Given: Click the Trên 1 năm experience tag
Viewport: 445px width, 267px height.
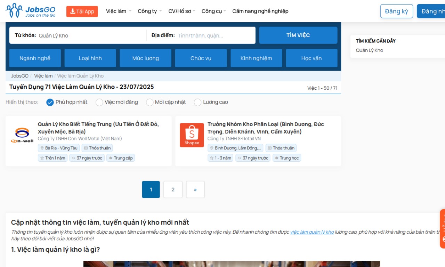Looking at the screenshot, I should click(52, 158).
